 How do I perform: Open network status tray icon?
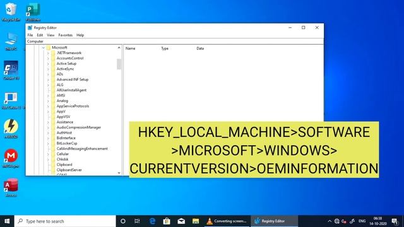[x=336, y=221]
